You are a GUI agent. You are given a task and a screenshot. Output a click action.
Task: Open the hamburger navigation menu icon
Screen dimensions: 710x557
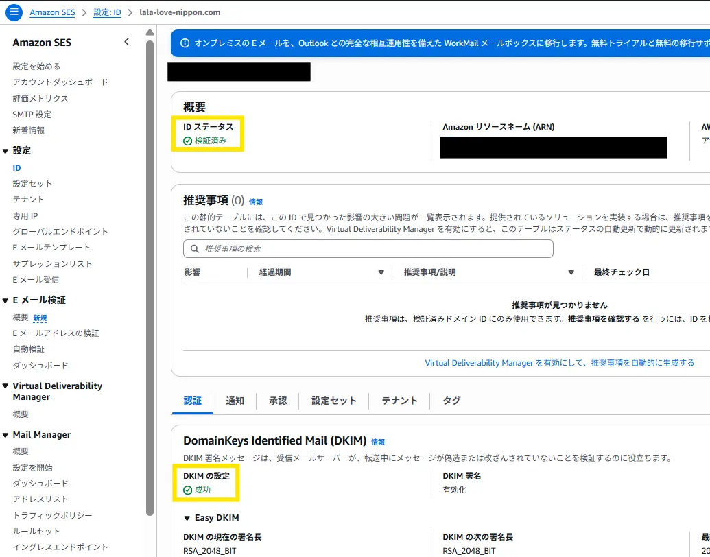(x=14, y=12)
